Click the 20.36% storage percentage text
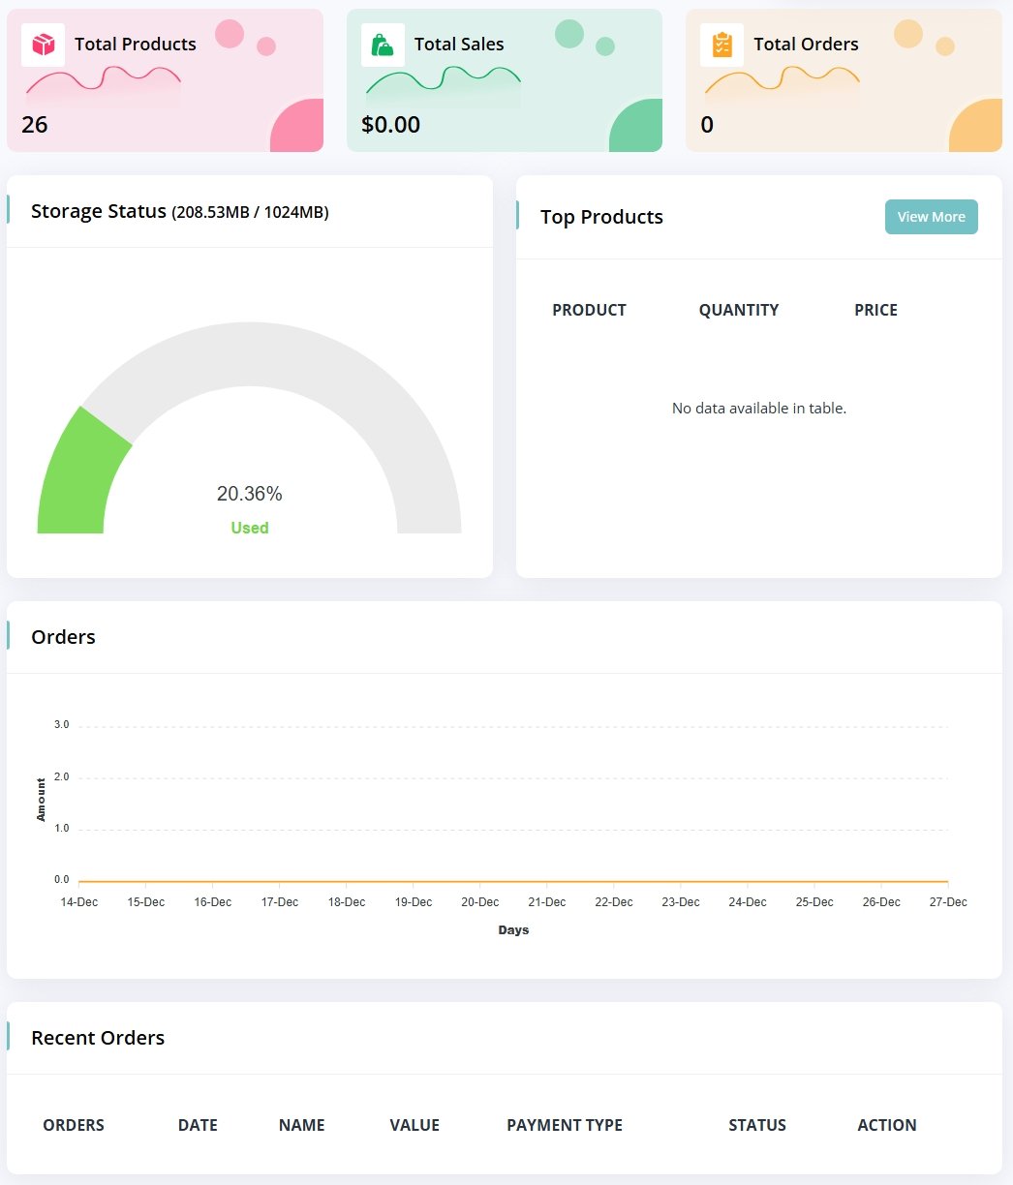Image resolution: width=1013 pixels, height=1185 pixels. [x=249, y=494]
